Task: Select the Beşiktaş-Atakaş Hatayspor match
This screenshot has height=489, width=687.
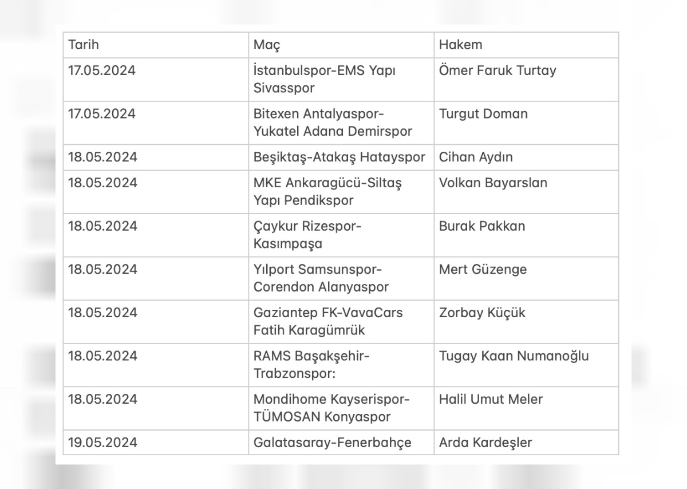Action: [339, 157]
